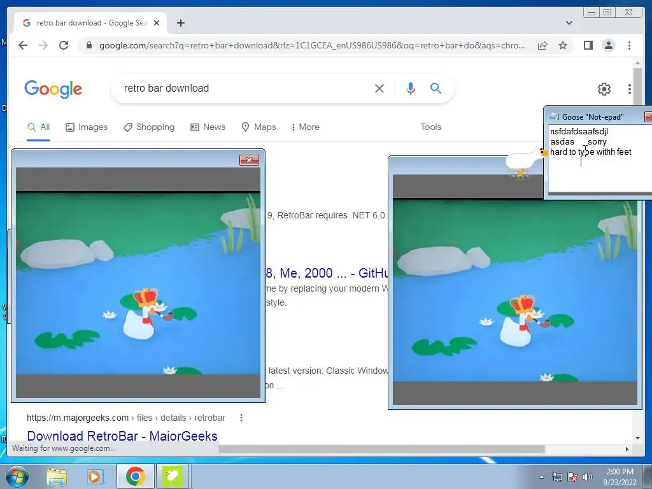Open Windows Explorer from taskbar
This screenshot has width=652, height=489.
tap(57, 476)
